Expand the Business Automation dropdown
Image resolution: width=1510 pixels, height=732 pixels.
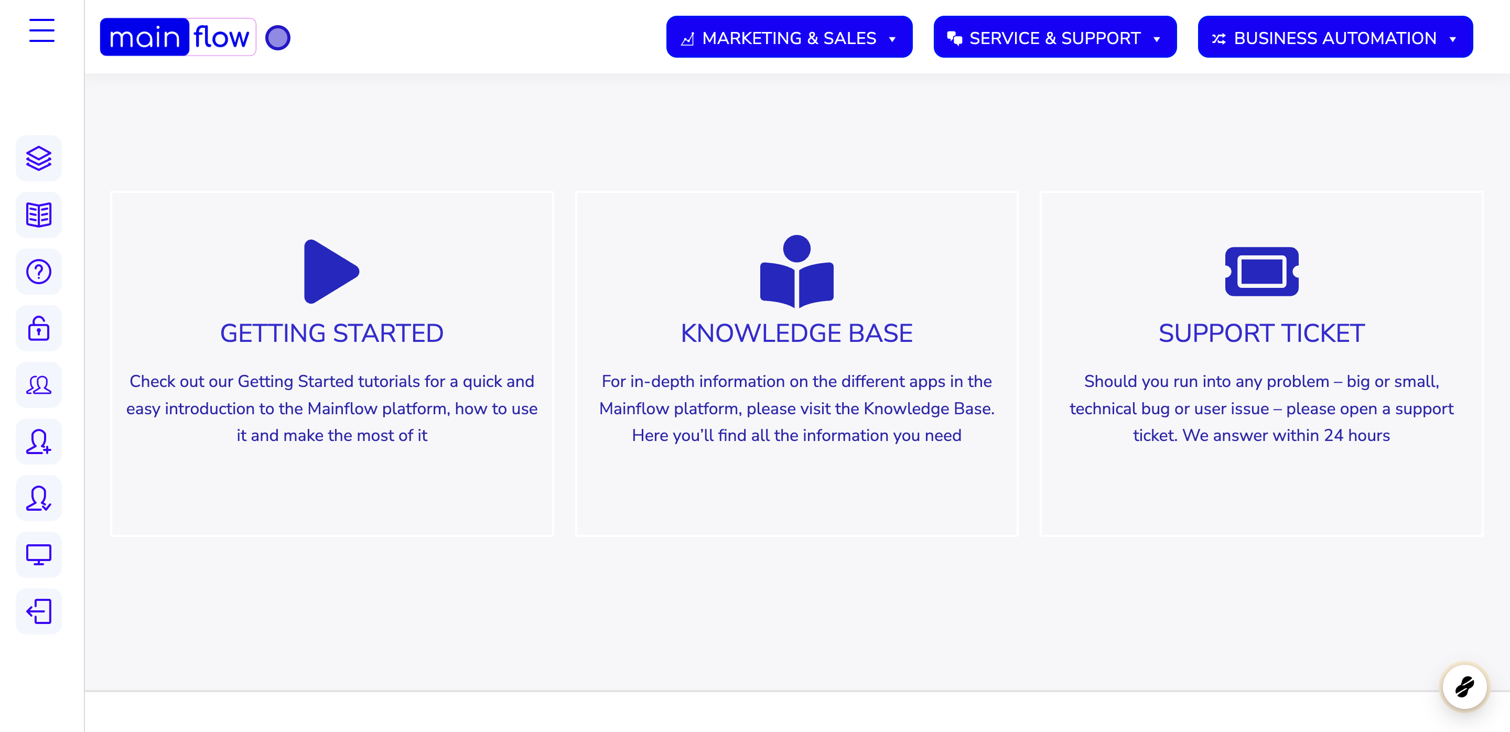1335,38
